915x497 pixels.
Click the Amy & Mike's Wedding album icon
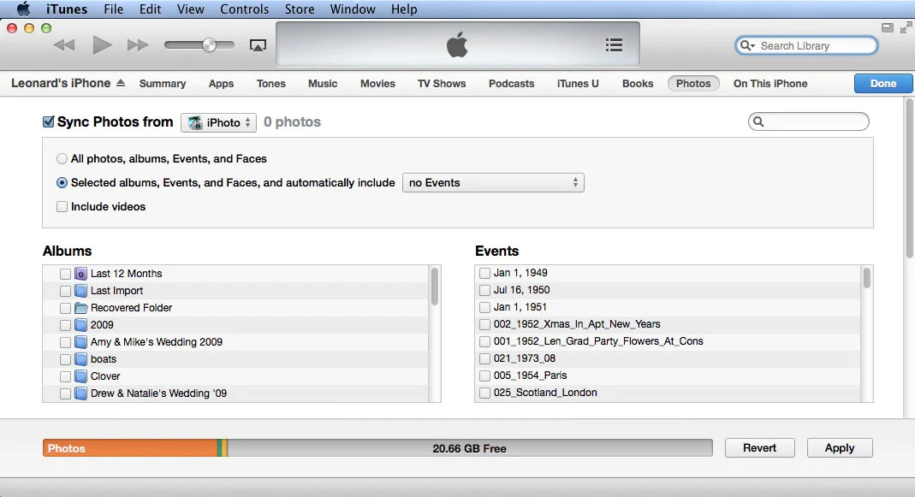point(81,342)
